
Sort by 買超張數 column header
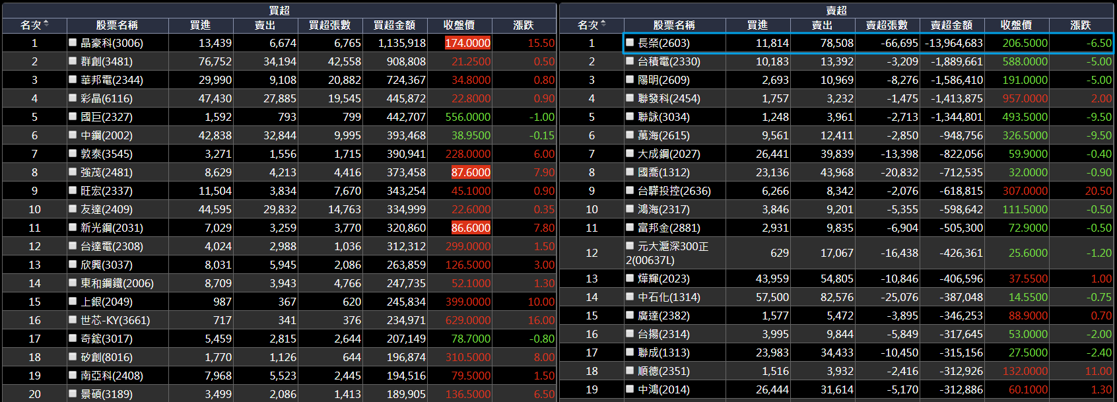330,25
